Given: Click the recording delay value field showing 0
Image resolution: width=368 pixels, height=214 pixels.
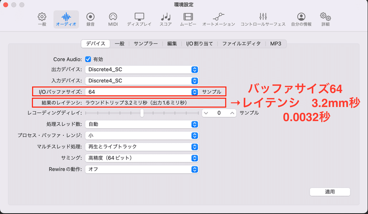Looking at the screenshot, I should pos(219,113).
